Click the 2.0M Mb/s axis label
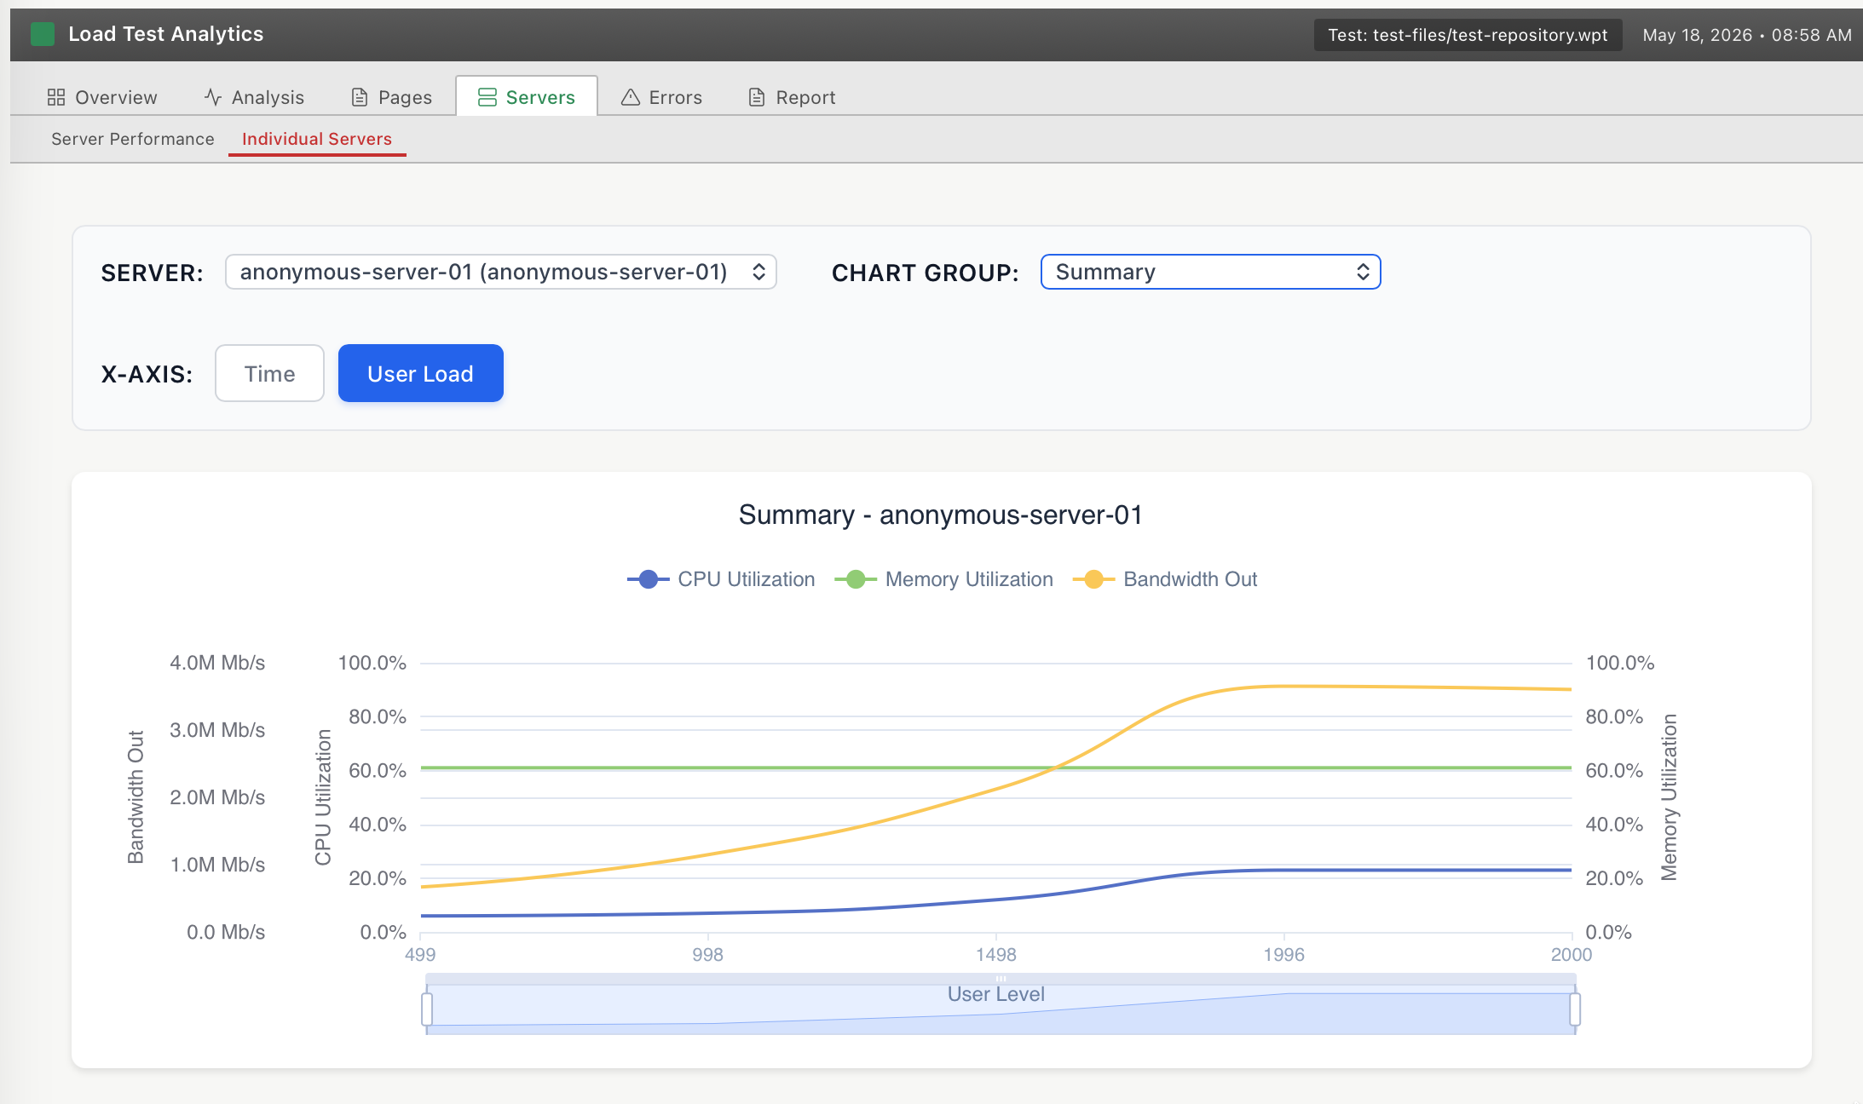1863x1104 pixels. [x=217, y=797]
